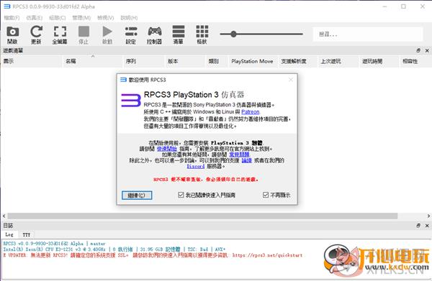Toggle 'Do not show again' checkbox
This screenshot has width=432, height=281.
(266, 195)
